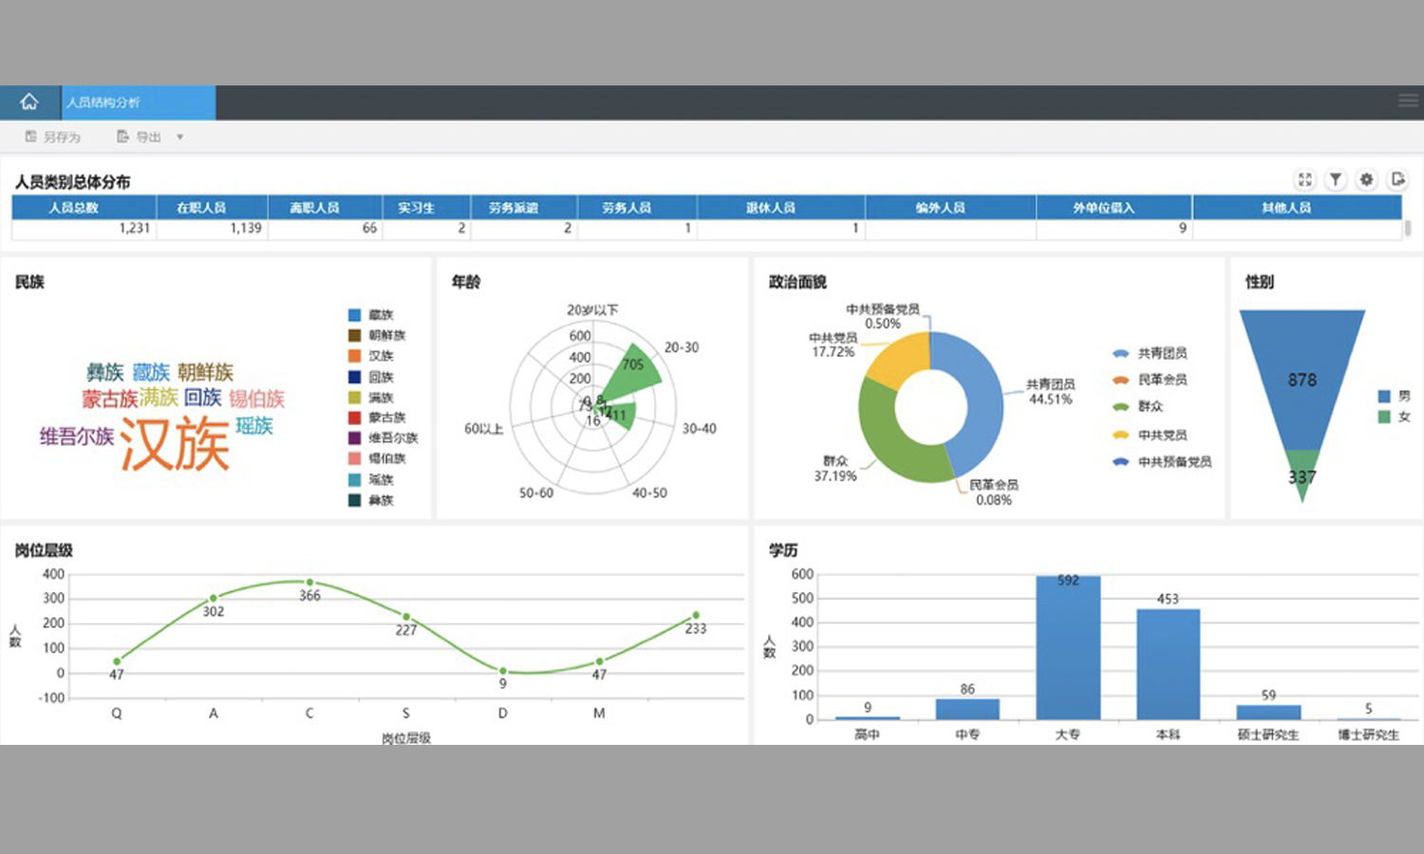Expand the dropdown arrow next to 导出
This screenshot has width=1424, height=854.
coord(179,138)
